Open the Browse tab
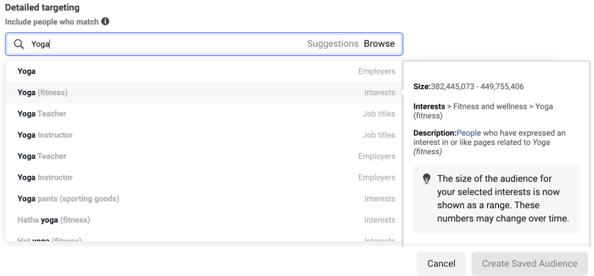The image size is (594, 276). (x=379, y=44)
